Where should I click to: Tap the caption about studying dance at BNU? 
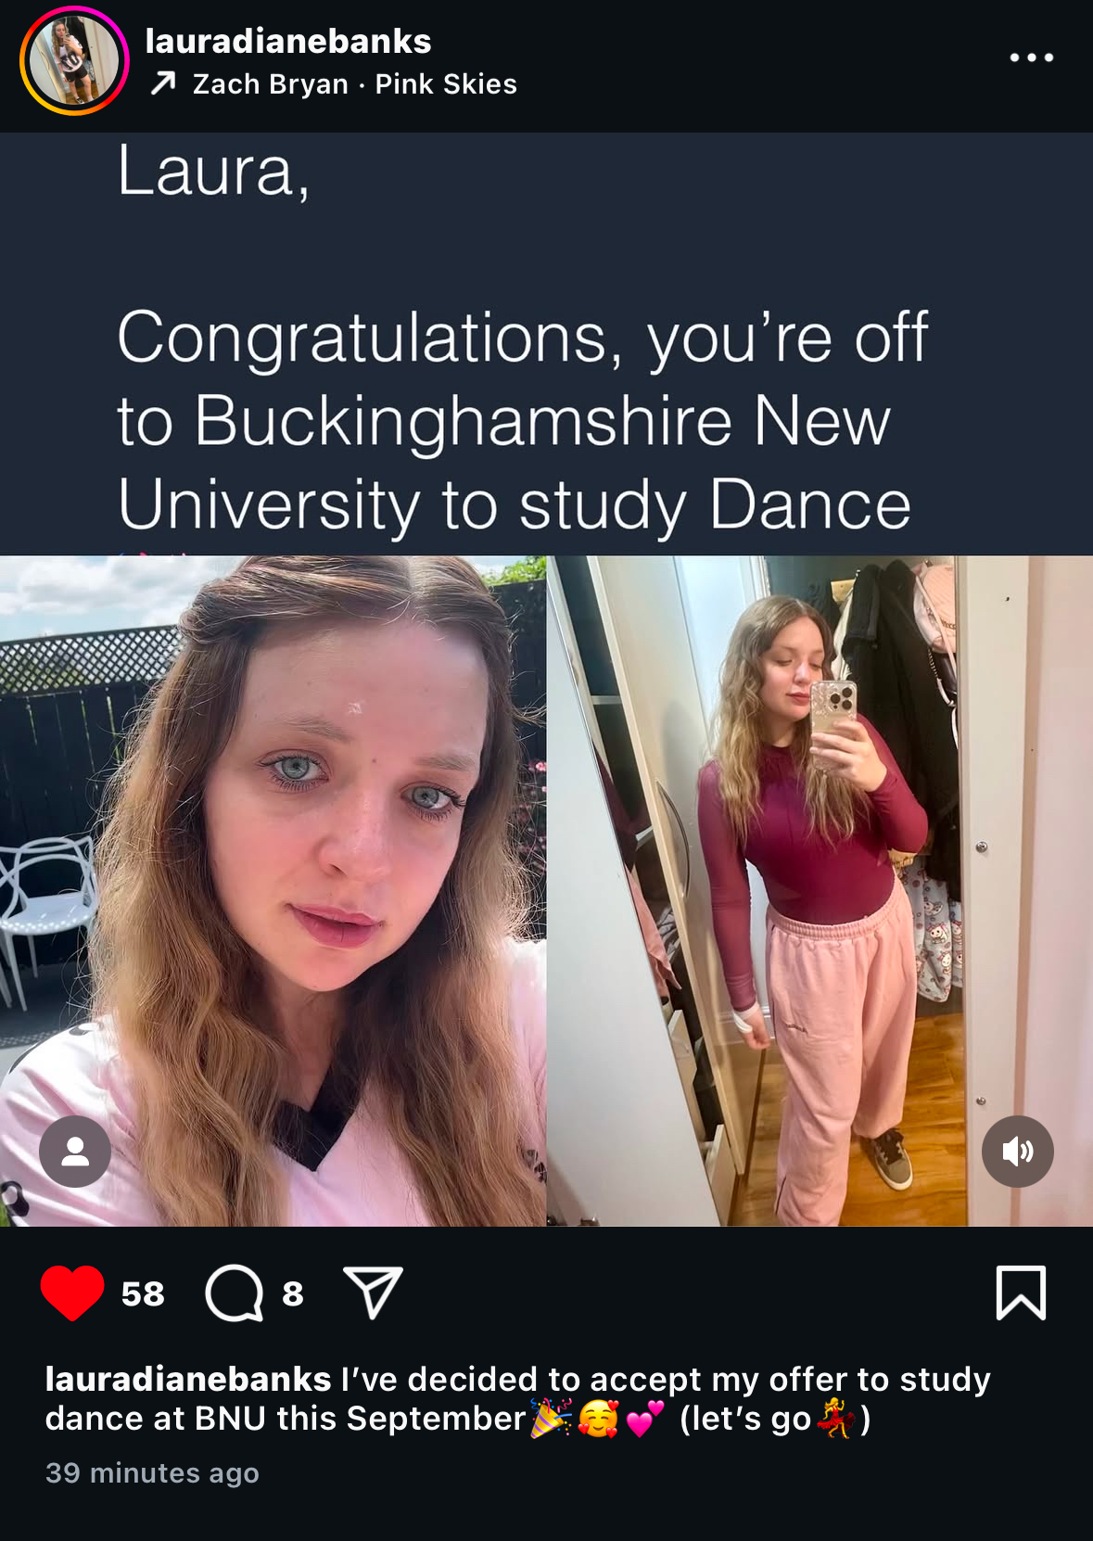518,1399
